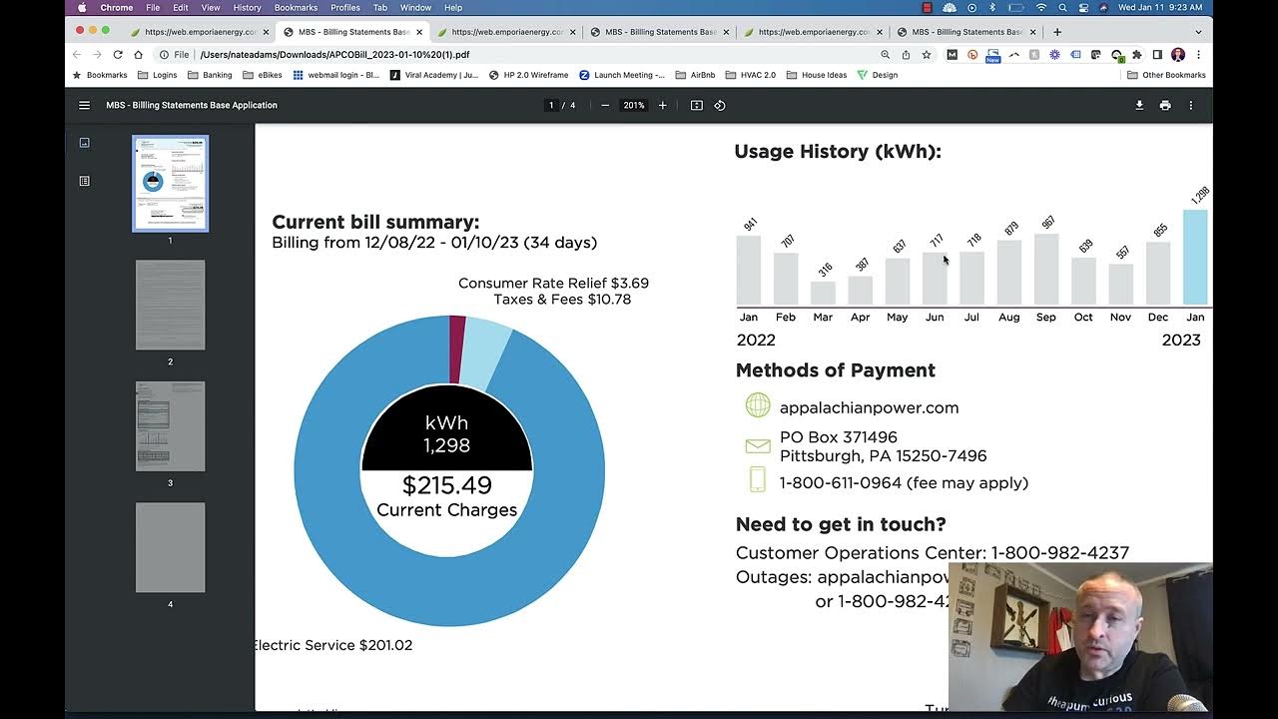
Task: Open the tab search chevron
Action: coord(1198,32)
